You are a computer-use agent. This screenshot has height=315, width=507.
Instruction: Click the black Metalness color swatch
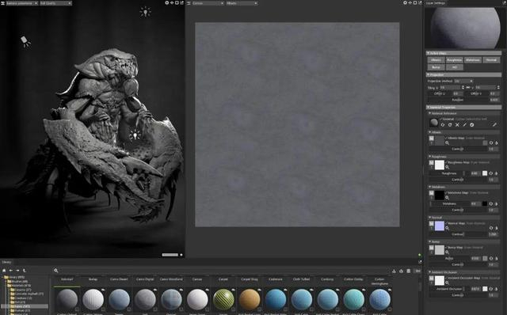484,204
